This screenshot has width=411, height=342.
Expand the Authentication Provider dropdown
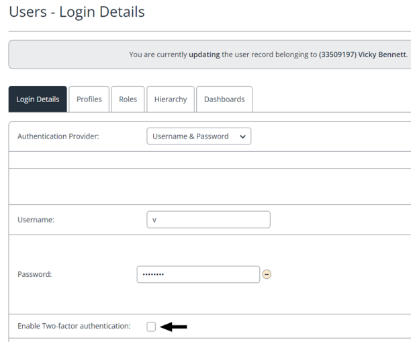click(x=199, y=136)
